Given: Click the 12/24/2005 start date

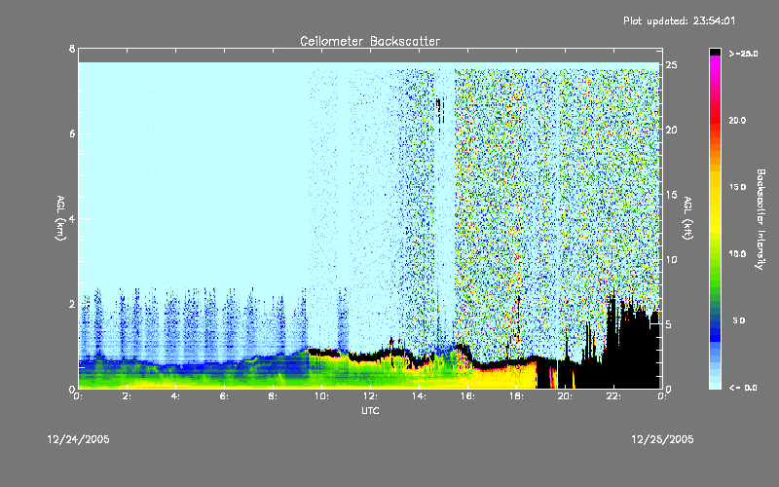Looking at the screenshot, I should coord(79,439).
